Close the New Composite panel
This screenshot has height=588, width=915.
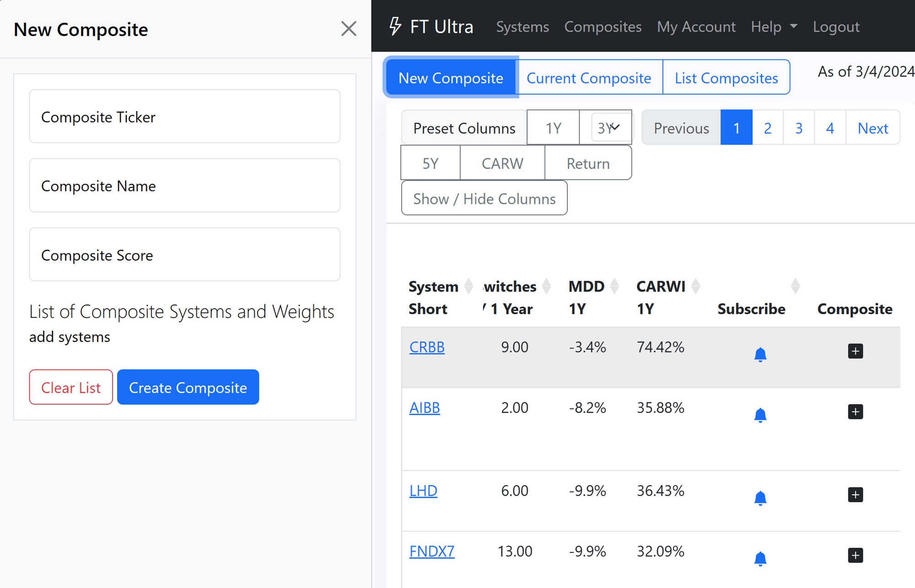pos(349,29)
